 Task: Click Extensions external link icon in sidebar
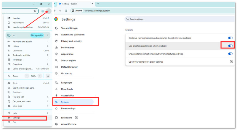tap(76, 118)
